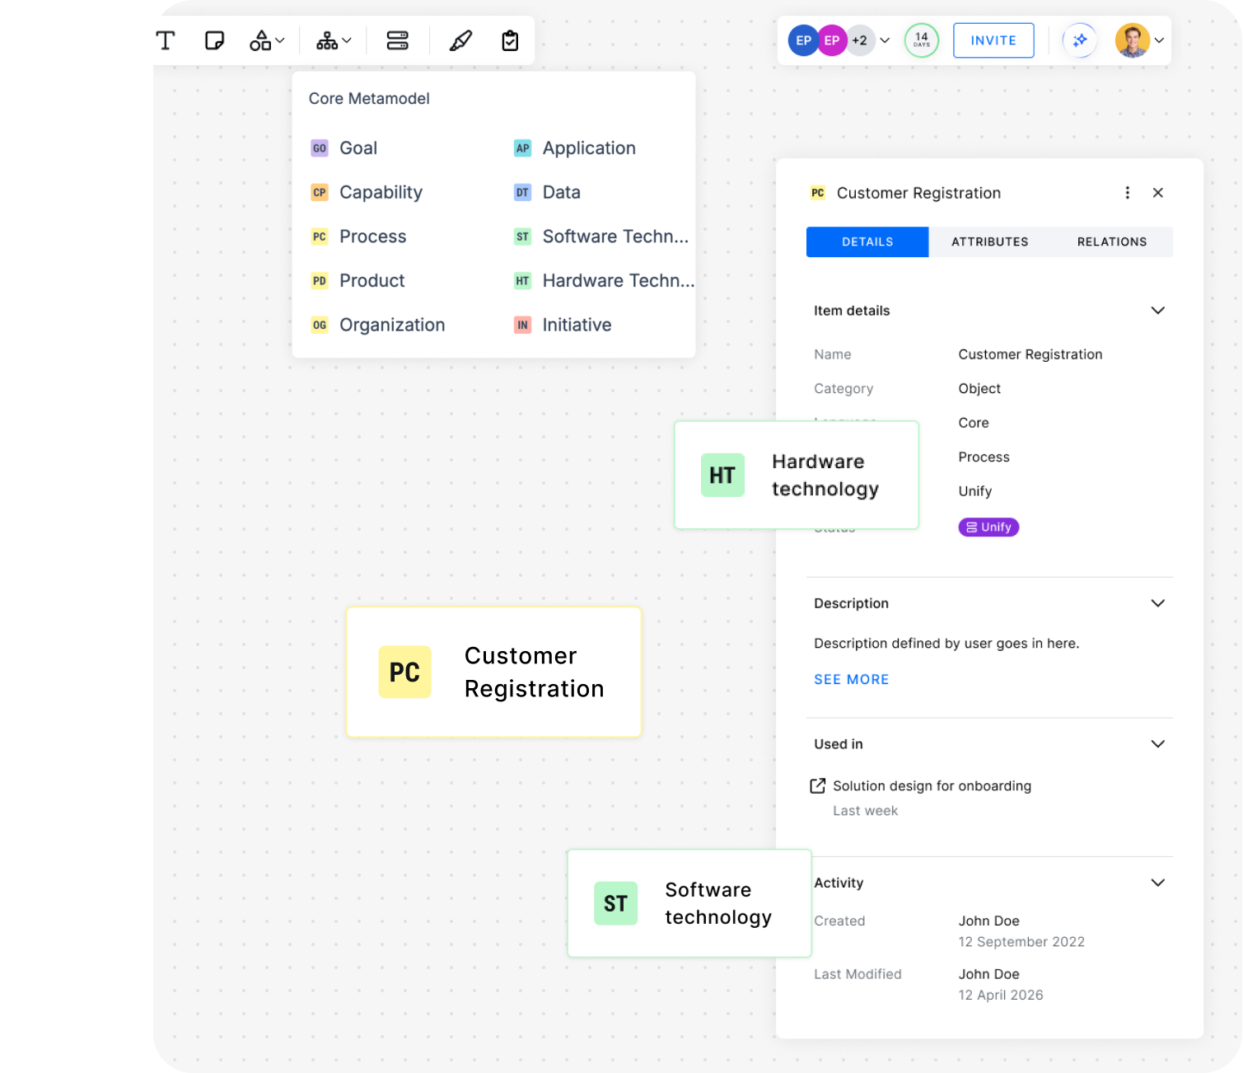The width and height of the screenshot is (1243, 1073).
Task: Open the user profile avatar menu
Action: [1133, 40]
